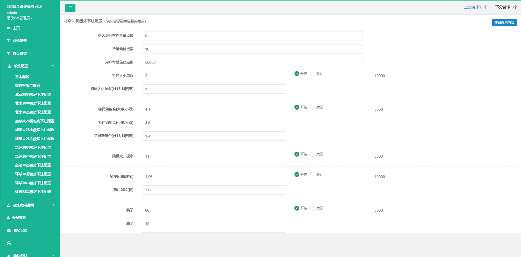Collapse the 系统配置 menu chevron
The width and height of the screenshot is (521, 257).
[53, 66]
